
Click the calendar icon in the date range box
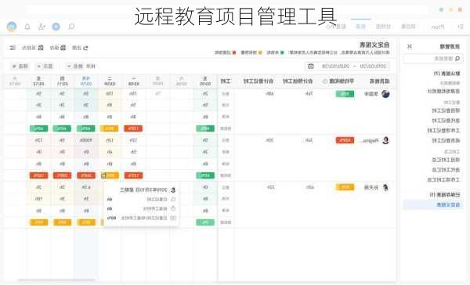click(x=311, y=66)
